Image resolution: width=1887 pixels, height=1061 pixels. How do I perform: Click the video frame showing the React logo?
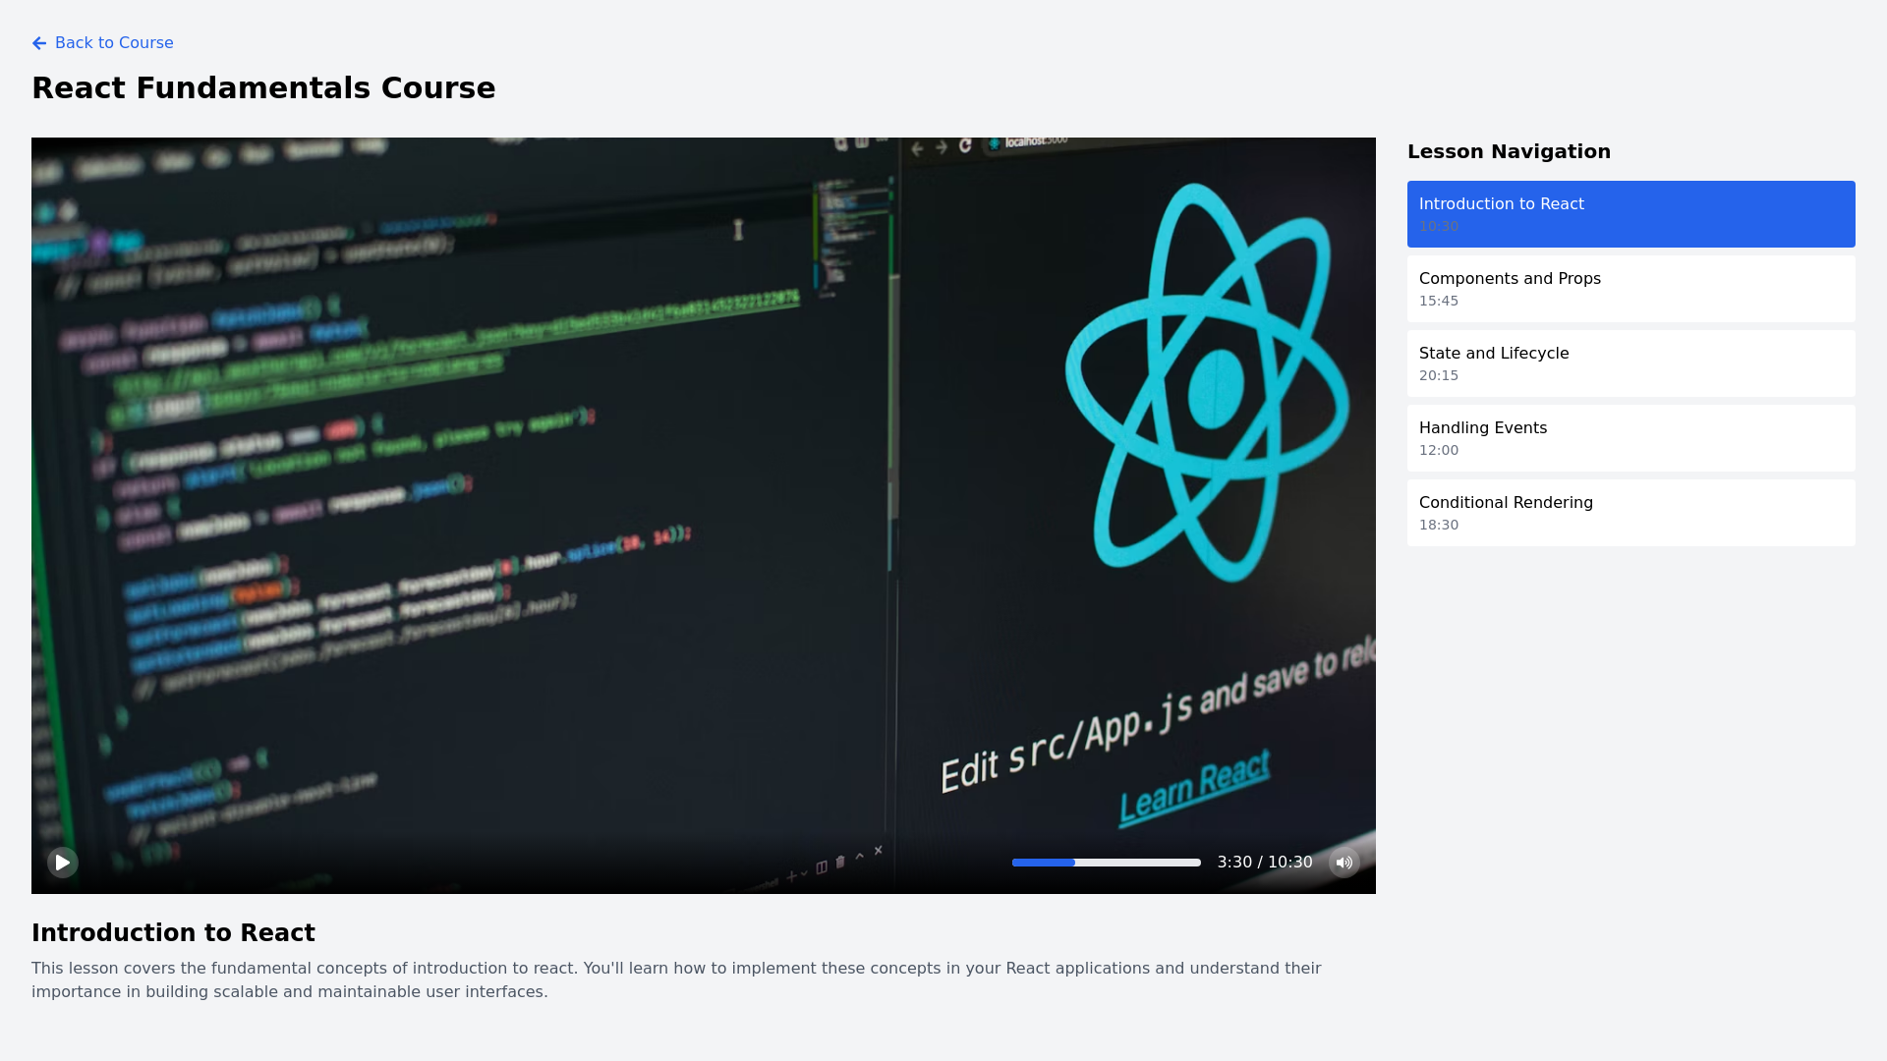click(x=704, y=516)
